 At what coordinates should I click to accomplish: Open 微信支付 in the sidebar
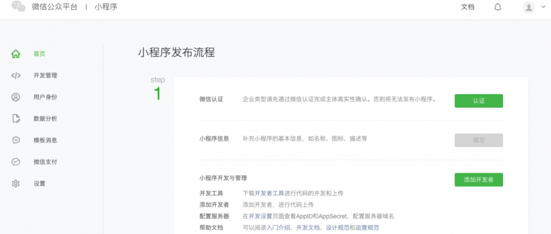[x=45, y=162]
